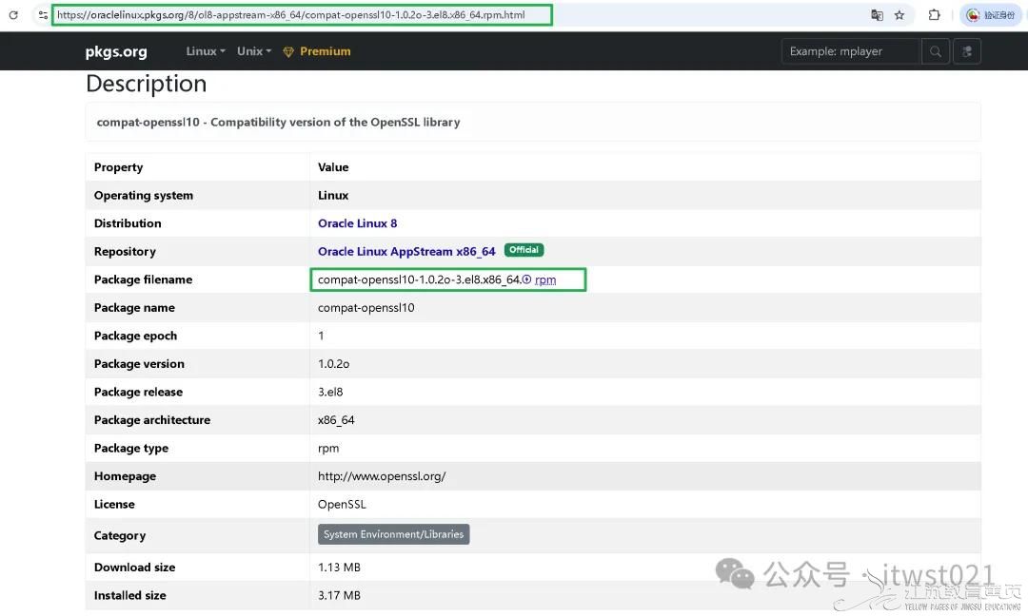Screen dimensions: 1028x616
Task: Expand the Linux dropdown menu
Action: pos(206,51)
